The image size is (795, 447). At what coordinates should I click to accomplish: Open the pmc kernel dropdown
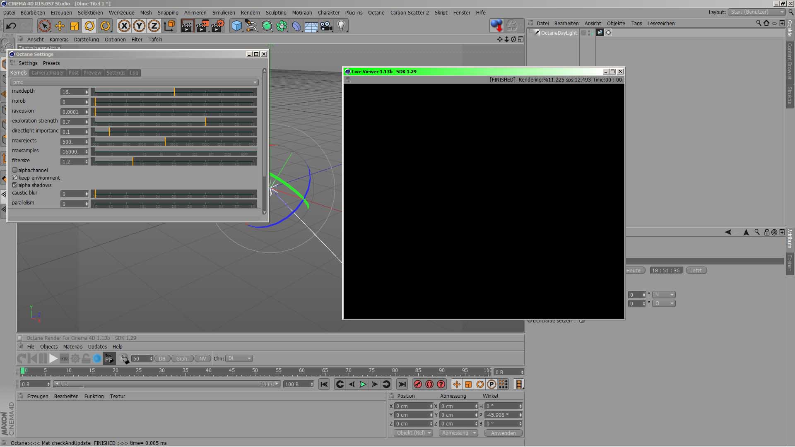134,82
